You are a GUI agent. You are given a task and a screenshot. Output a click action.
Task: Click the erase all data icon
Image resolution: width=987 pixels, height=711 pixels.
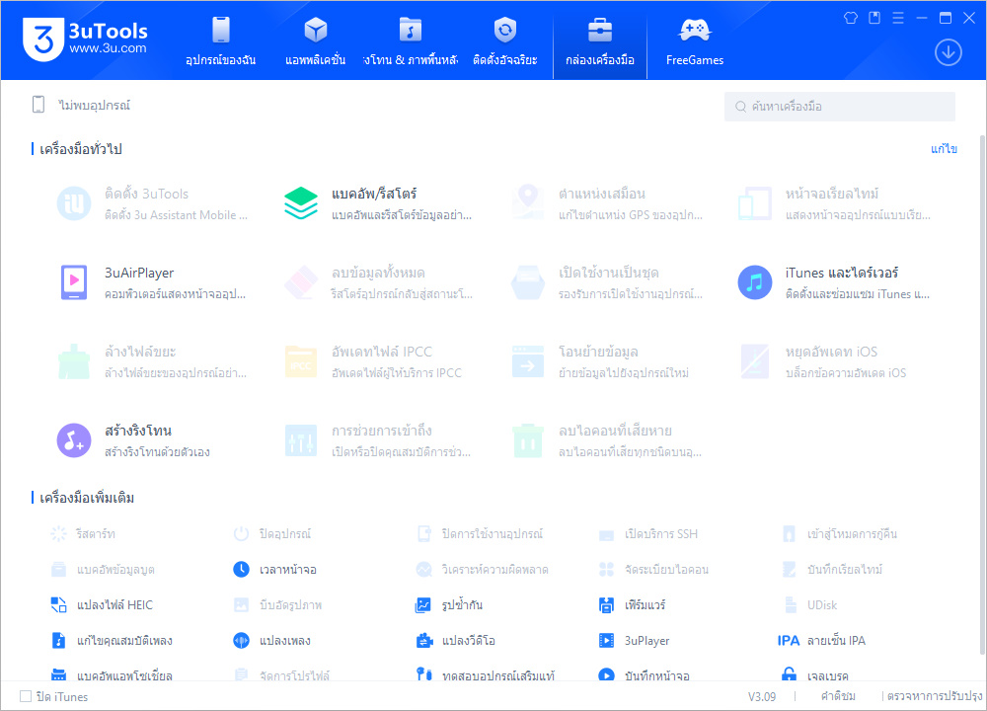(x=301, y=282)
